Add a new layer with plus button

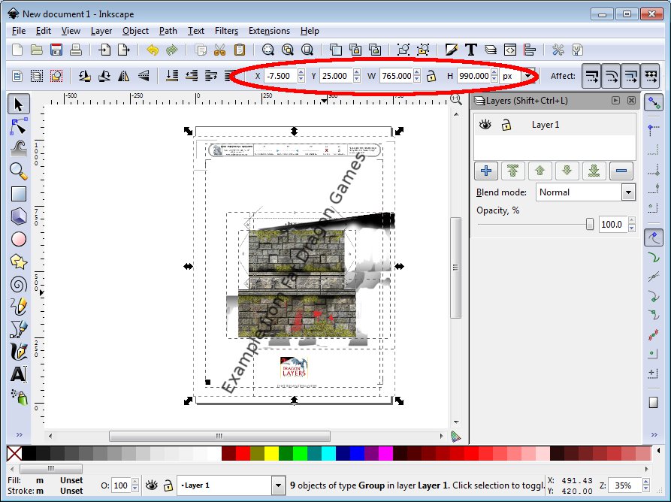tap(486, 171)
